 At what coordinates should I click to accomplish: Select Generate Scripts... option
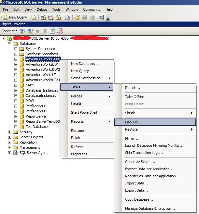click(155, 162)
